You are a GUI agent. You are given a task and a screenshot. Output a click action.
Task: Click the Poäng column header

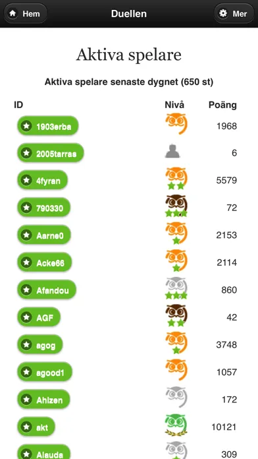click(x=222, y=105)
